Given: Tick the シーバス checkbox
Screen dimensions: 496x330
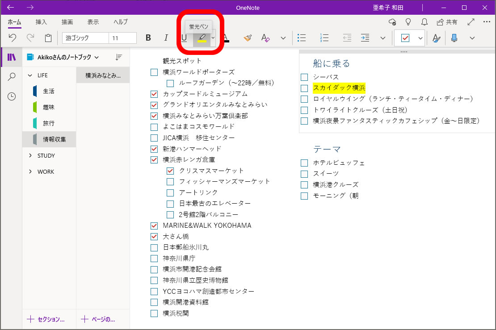Looking at the screenshot, I should (x=304, y=77).
